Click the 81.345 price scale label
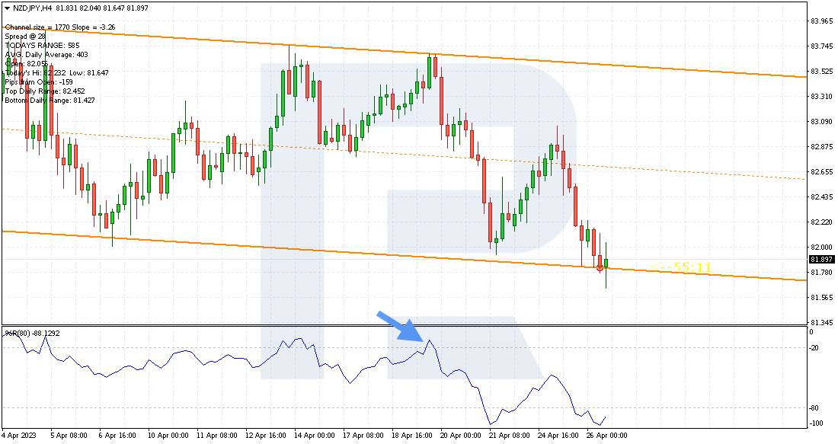The image size is (838, 444). [x=821, y=323]
